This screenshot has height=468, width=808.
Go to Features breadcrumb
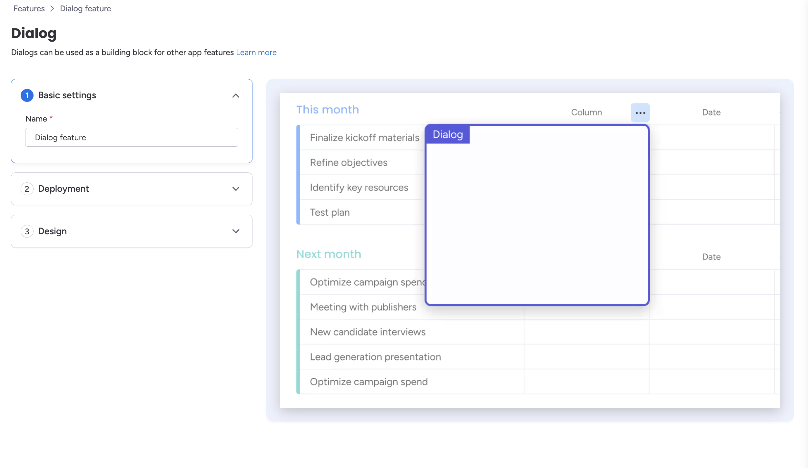29,9
